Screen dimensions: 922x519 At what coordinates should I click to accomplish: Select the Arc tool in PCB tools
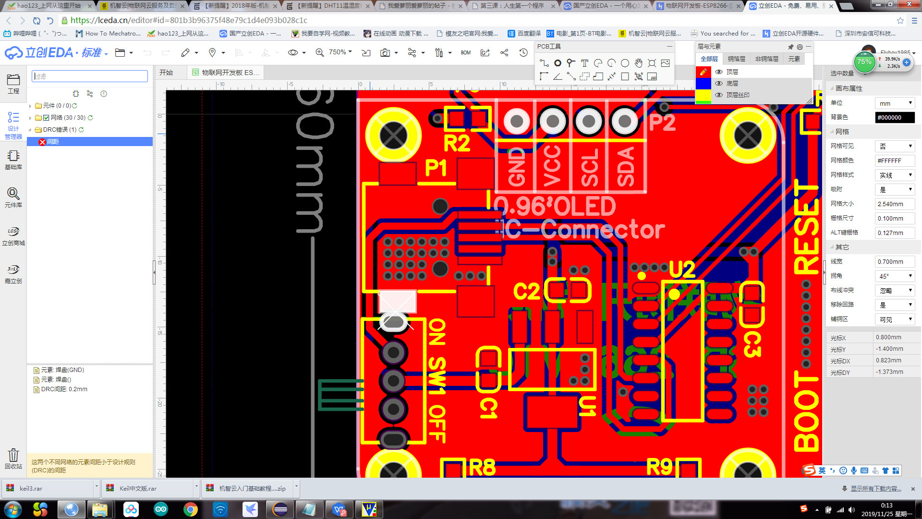click(598, 63)
